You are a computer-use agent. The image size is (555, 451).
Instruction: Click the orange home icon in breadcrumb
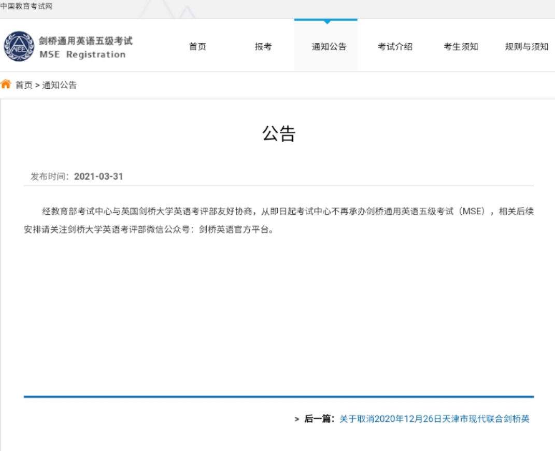tap(6, 85)
